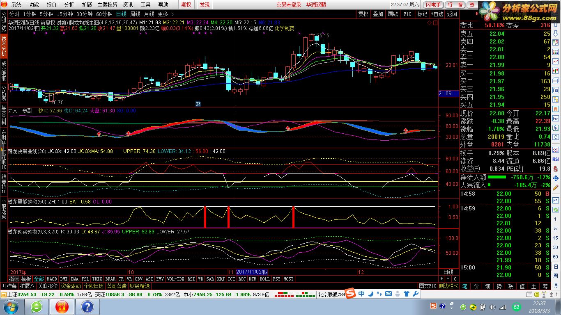Select the 价 tab under the trade ticks
The image size is (561, 315).
476,286
